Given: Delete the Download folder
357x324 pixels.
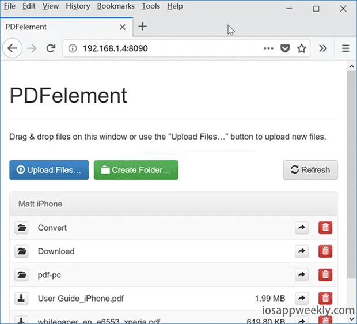Looking at the screenshot, I should pyautogui.click(x=325, y=251).
